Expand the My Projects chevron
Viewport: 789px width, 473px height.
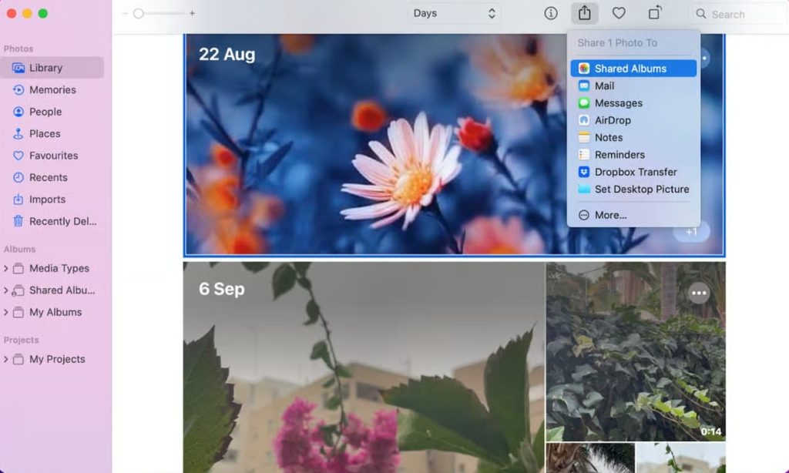5,359
